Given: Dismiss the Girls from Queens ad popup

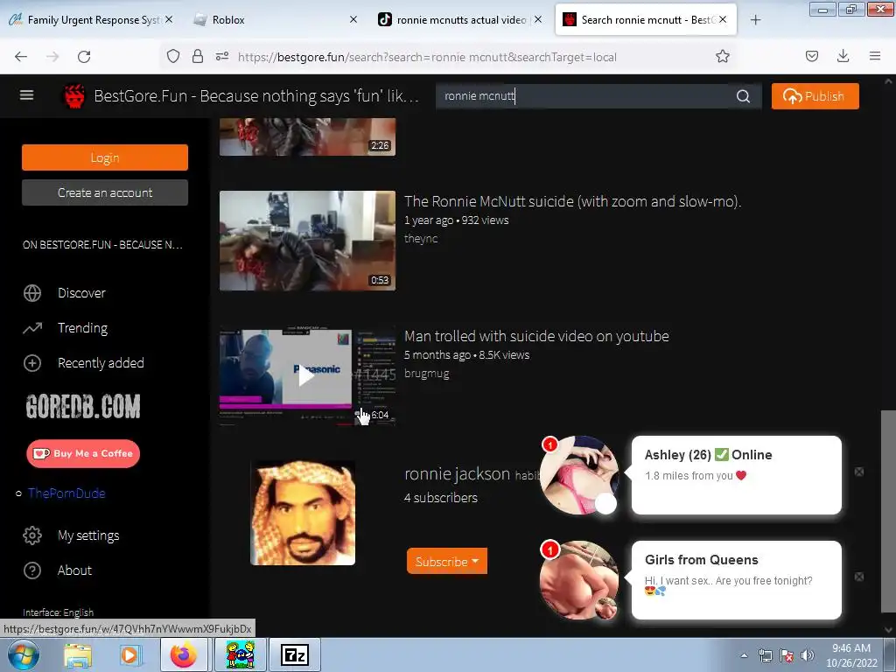Looking at the screenshot, I should tap(859, 577).
